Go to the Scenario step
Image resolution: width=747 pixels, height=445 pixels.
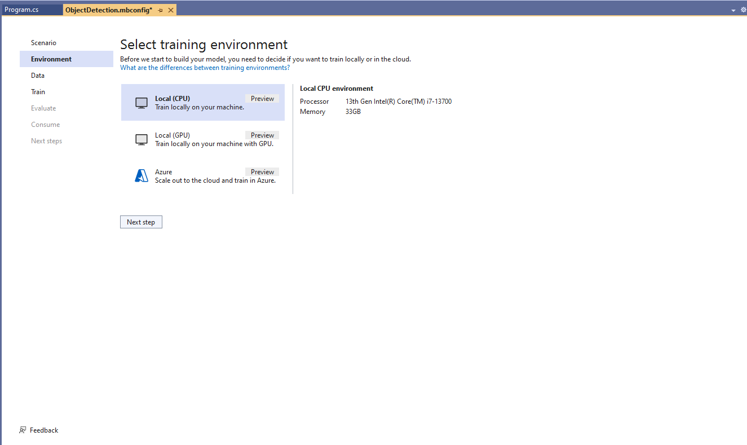pyautogui.click(x=43, y=43)
